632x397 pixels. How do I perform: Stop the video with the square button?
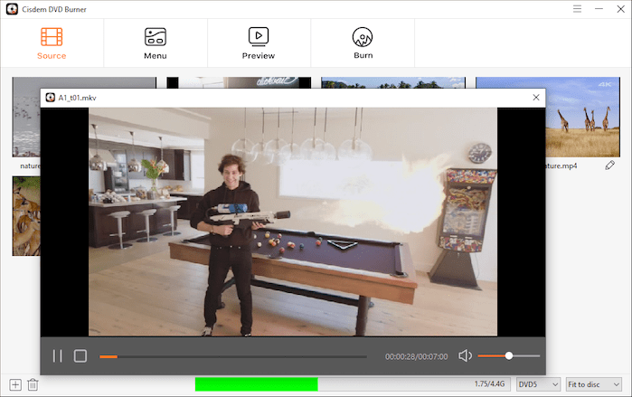80,355
